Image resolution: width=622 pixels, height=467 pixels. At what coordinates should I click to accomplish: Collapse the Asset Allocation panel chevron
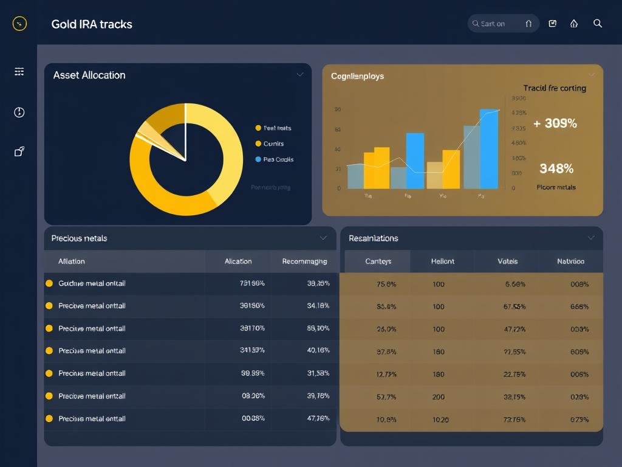point(299,74)
